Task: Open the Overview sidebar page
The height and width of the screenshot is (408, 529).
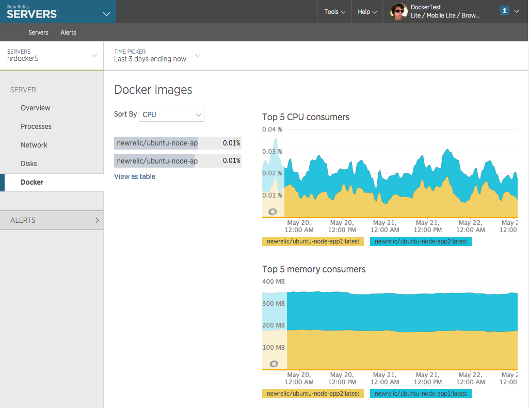Action: pos(35,108)
